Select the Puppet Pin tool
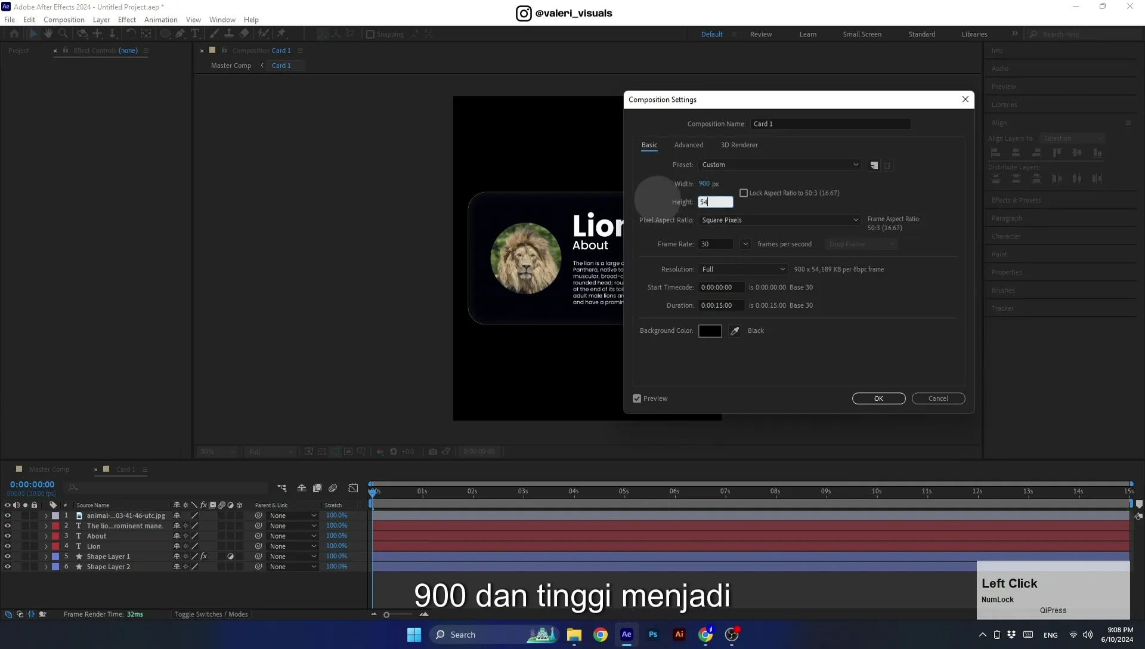 (x=281, y=34)
